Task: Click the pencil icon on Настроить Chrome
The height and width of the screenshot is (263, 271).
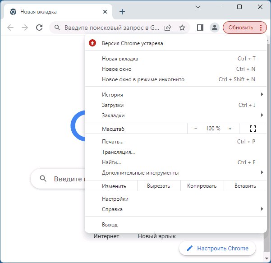Action: [x=189, y=248]
